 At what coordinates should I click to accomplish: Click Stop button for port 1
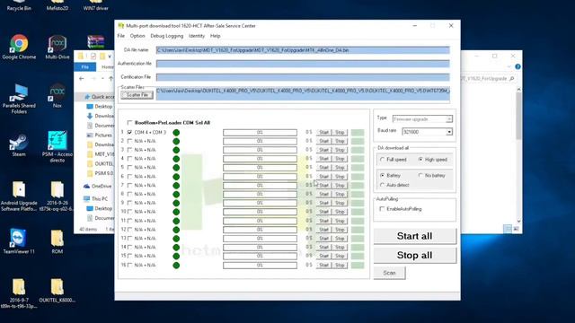pos(340,132)
